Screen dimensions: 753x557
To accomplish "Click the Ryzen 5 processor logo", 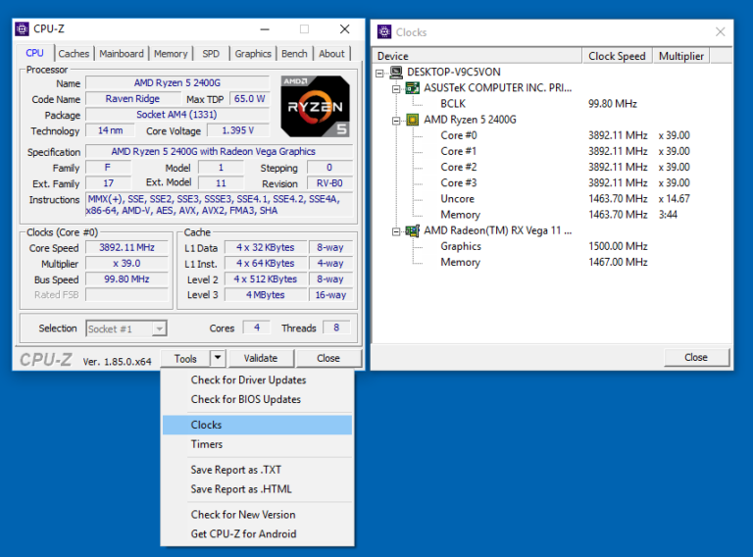I will (316, 106).
